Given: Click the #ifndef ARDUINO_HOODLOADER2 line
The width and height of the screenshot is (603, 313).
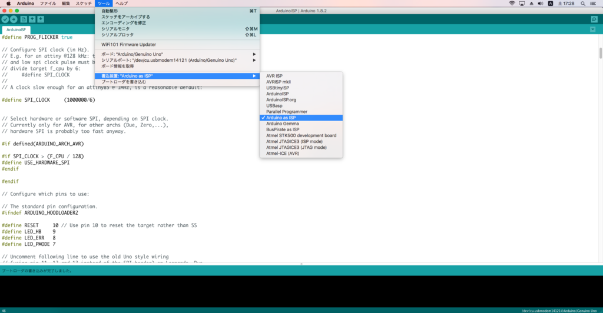Looking at the screenshot, I should 40,213.
